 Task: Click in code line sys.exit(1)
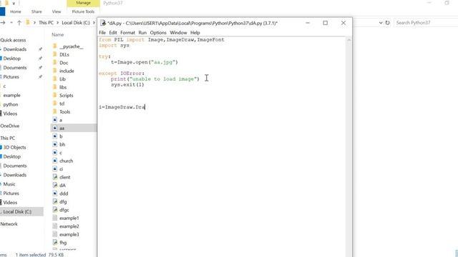[127, 85]
